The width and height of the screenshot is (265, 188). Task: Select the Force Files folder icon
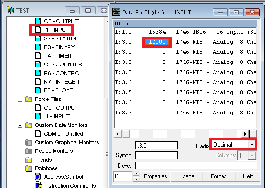point(29,99)
